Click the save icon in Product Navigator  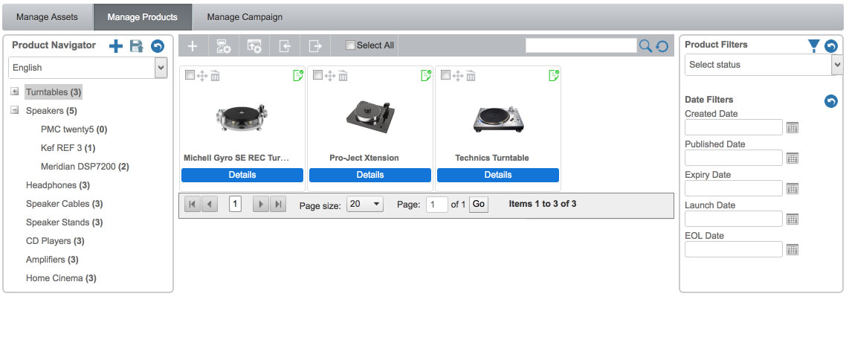point(136,46)
